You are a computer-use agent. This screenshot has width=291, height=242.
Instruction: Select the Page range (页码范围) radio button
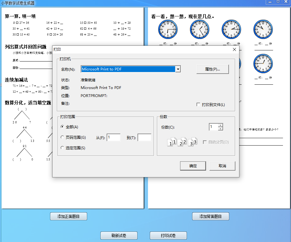tap(62, 137)
